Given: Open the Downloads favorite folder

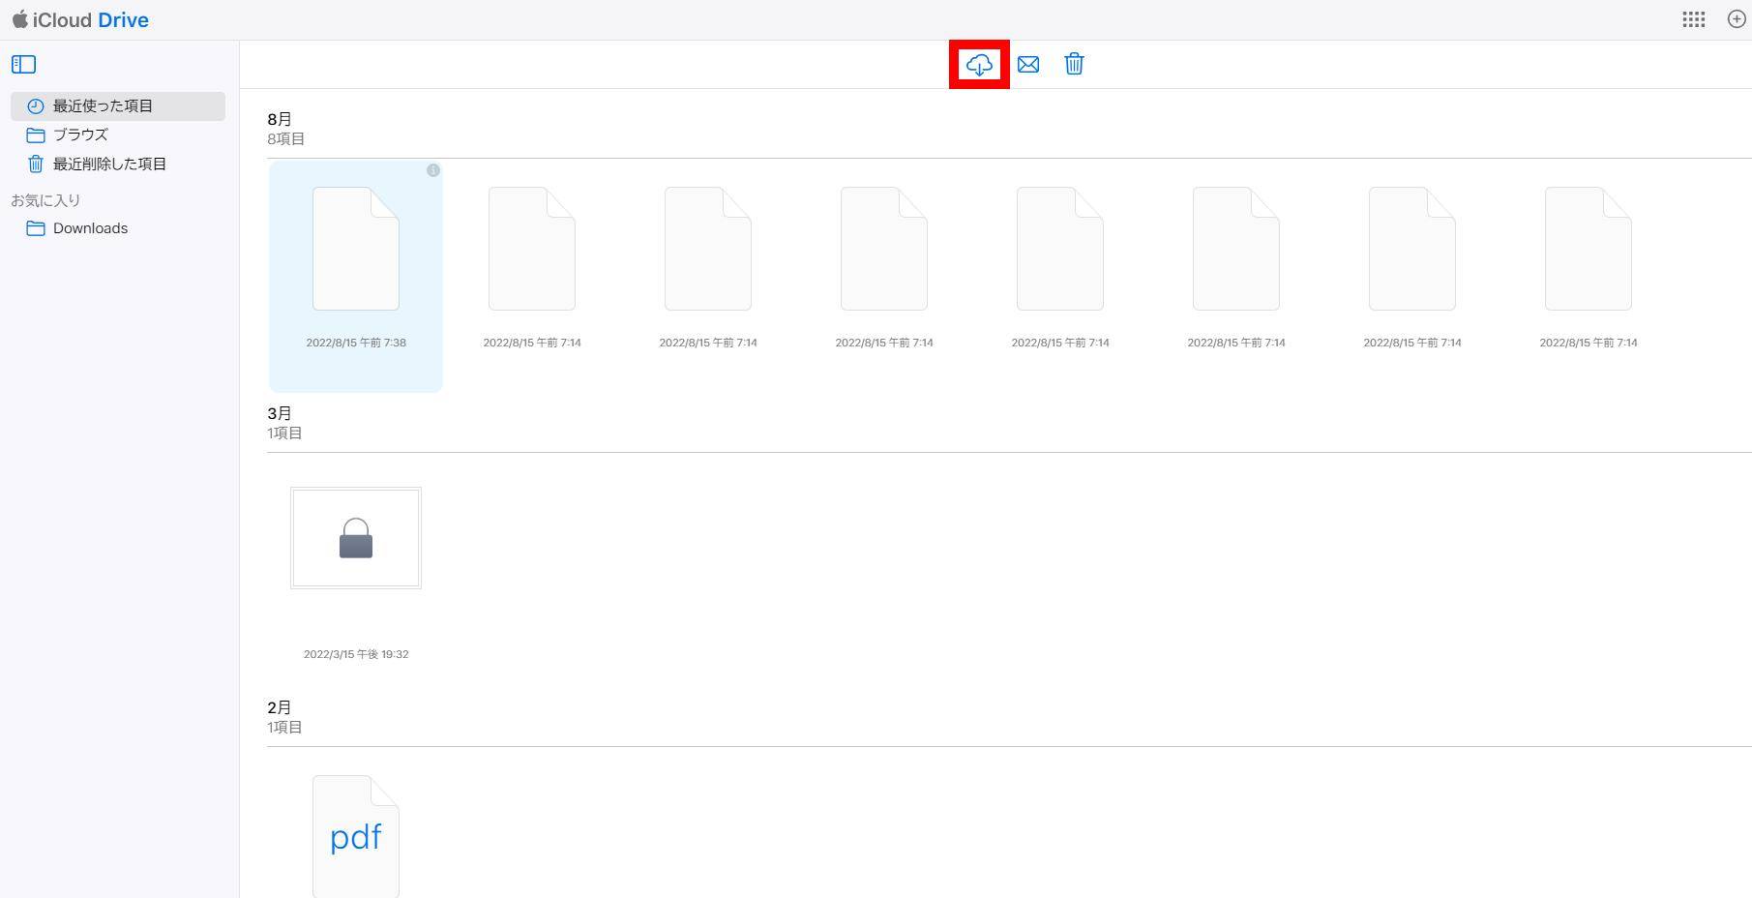Looking at the screenshot, I should tap(118, 228).
